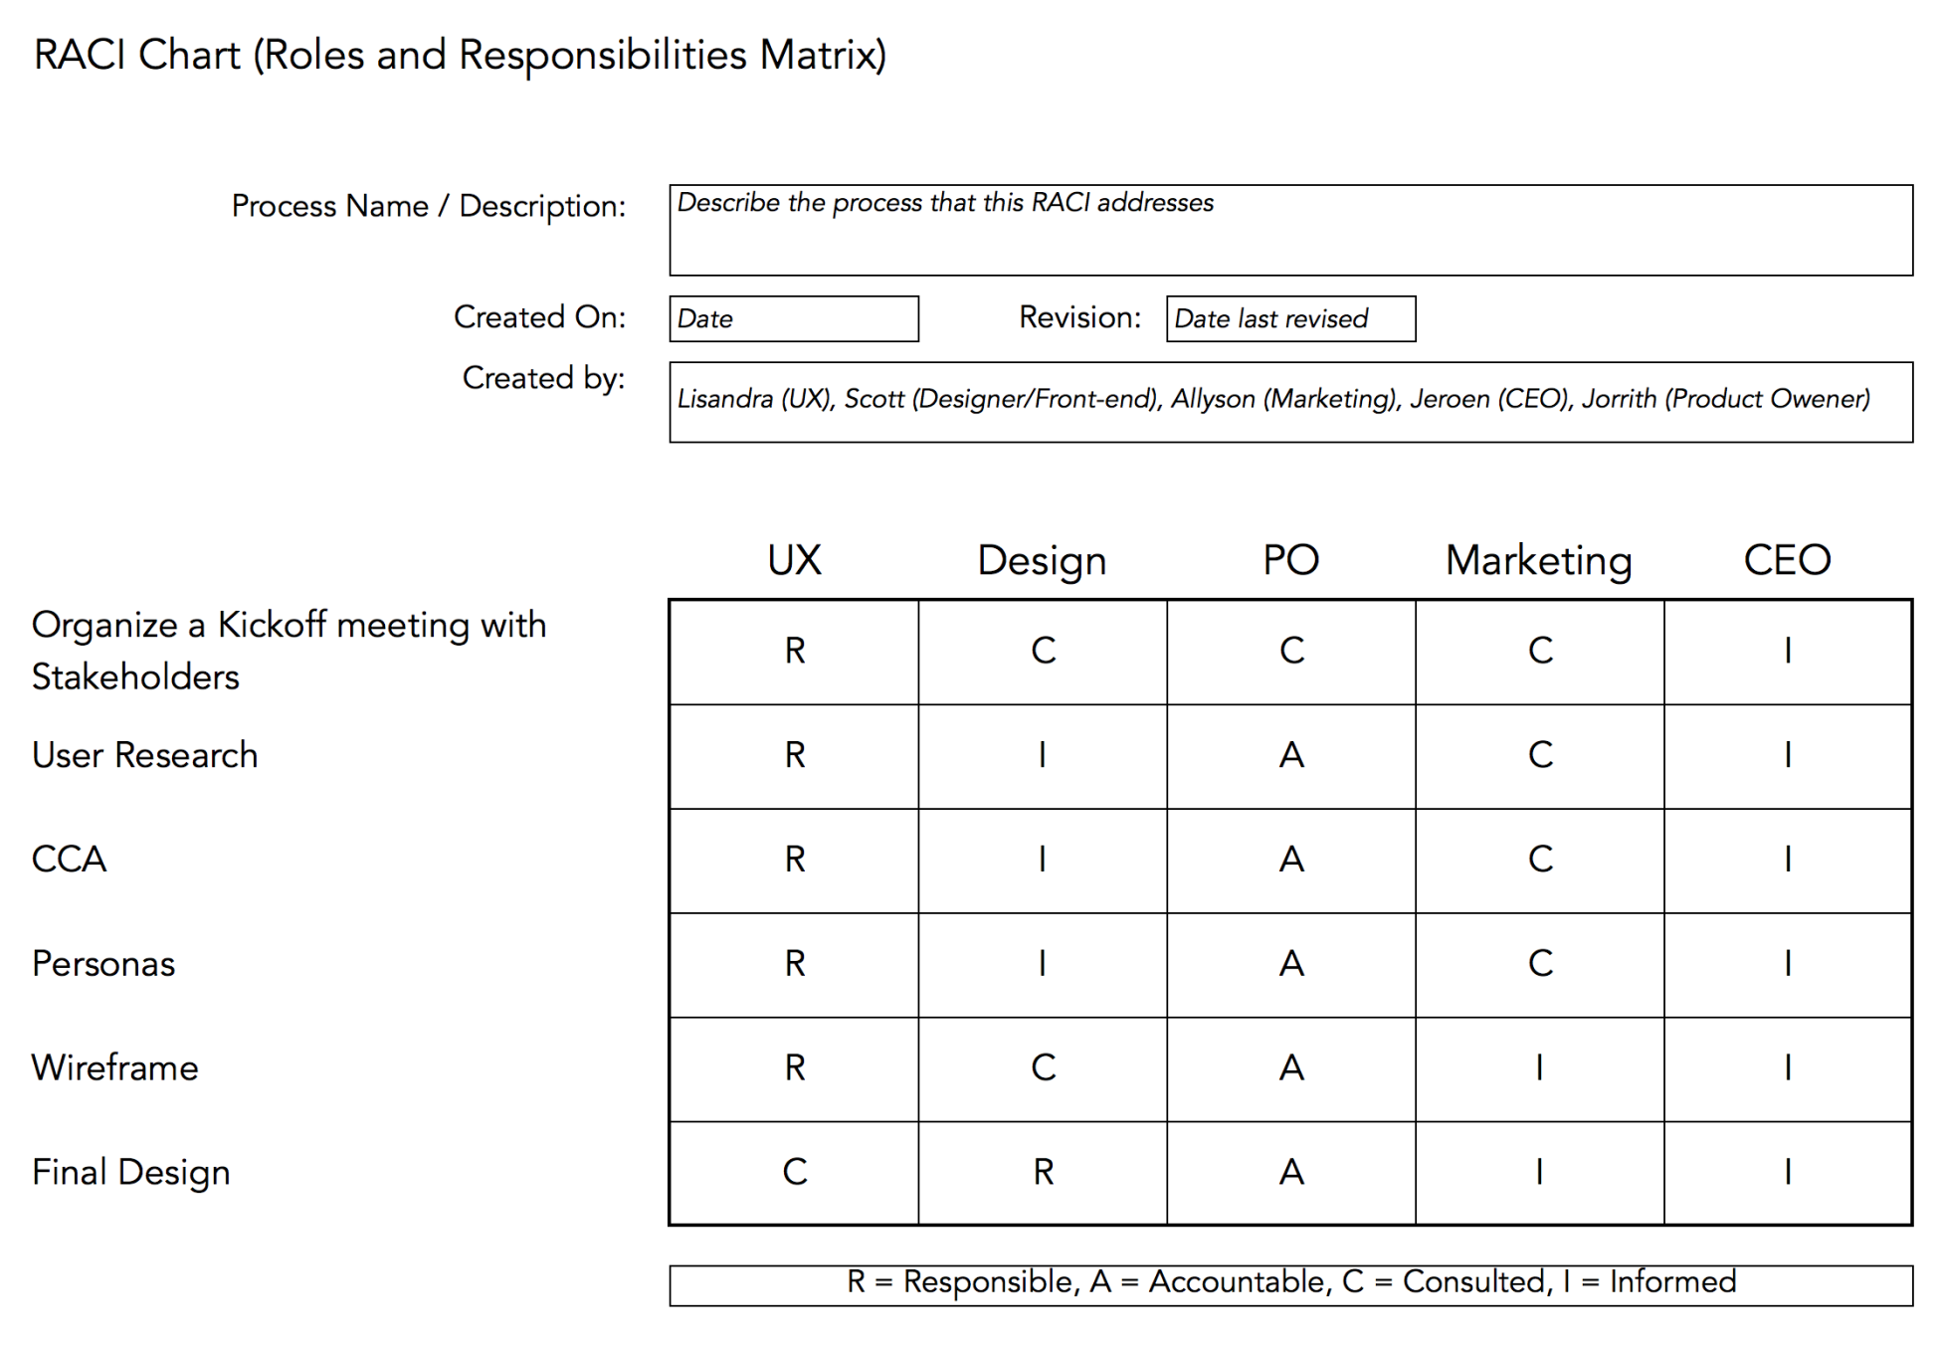Click the PO column header

1290,560
